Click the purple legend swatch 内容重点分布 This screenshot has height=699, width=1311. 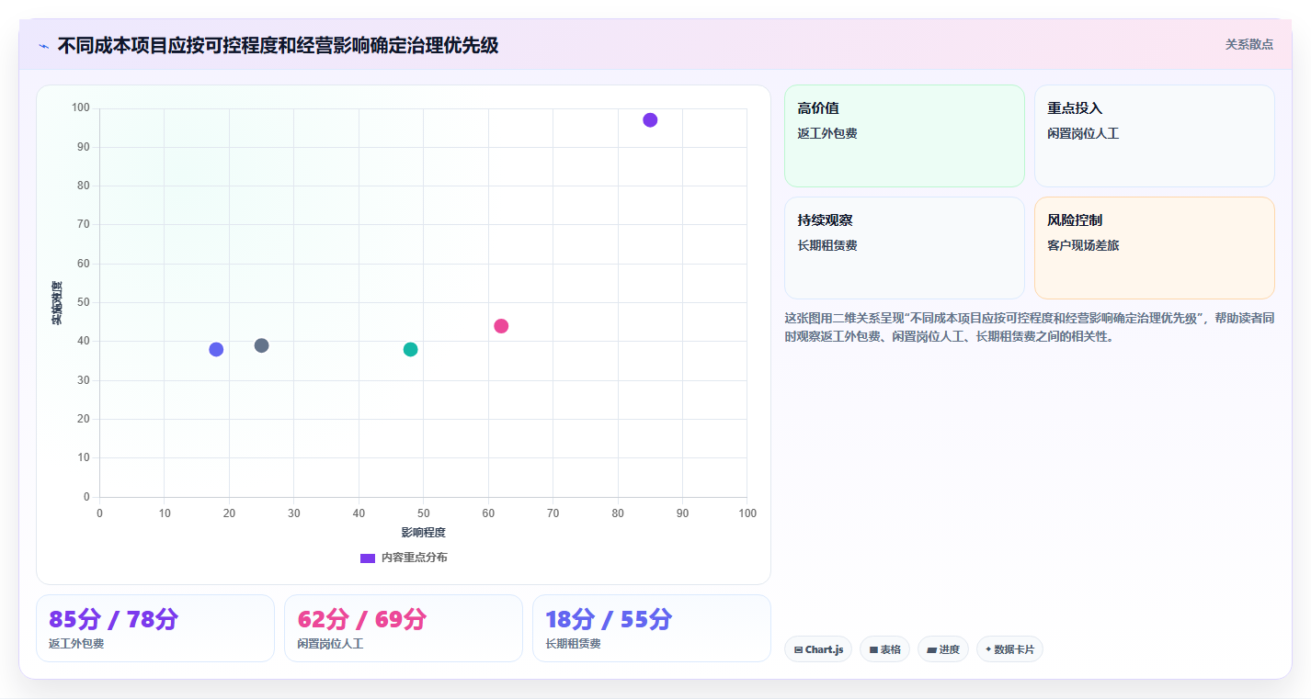368,558
